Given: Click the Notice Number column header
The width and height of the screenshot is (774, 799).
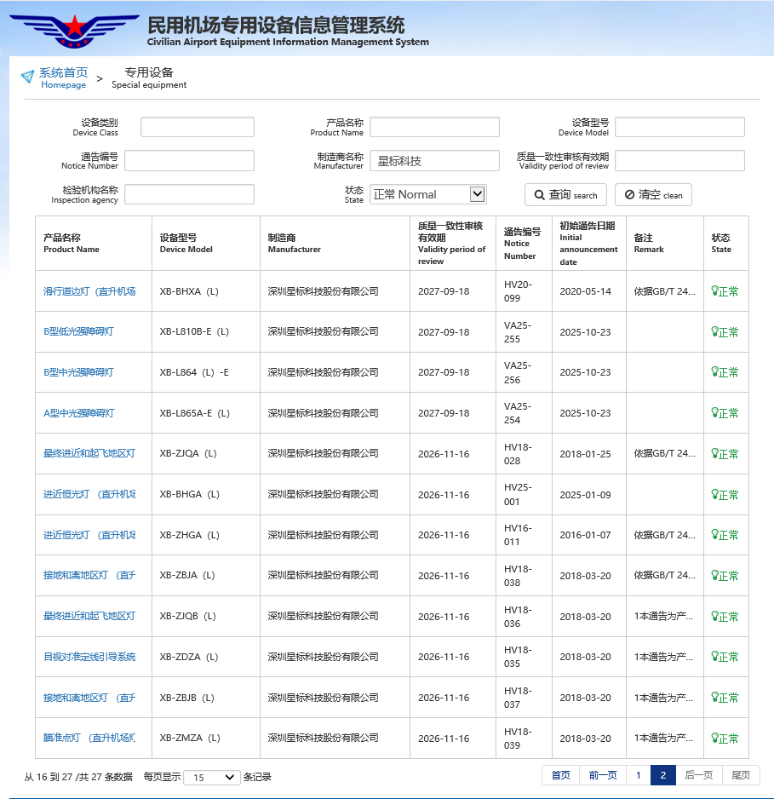Looking at the screenshot, I should [x=524, y=243].
